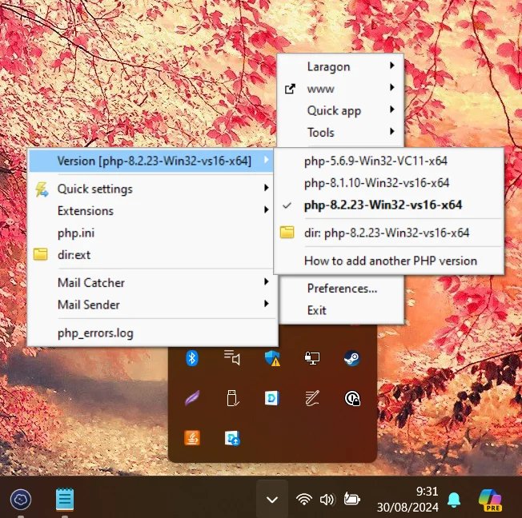
Task: Click the locked clock tray icon
Action: tap(352, 398)
